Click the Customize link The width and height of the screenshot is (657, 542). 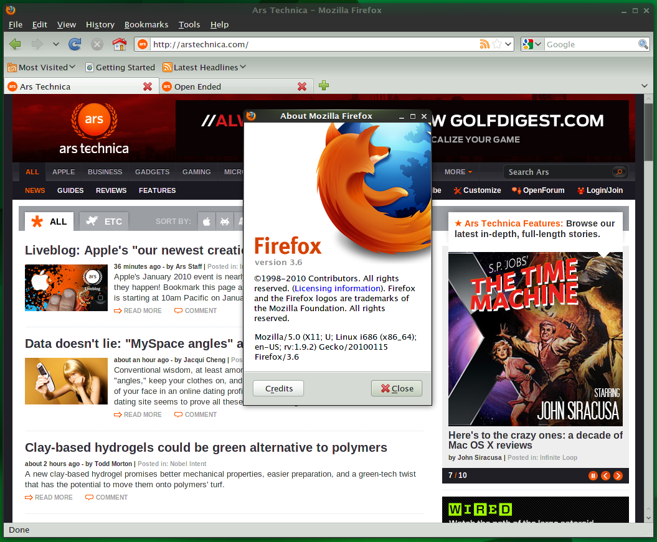click(x=477, y=190)
